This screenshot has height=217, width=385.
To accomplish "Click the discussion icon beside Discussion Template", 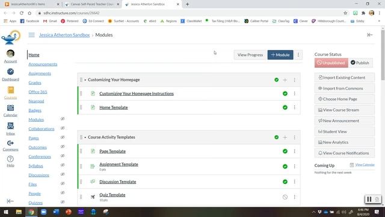I will pos(93,181).
